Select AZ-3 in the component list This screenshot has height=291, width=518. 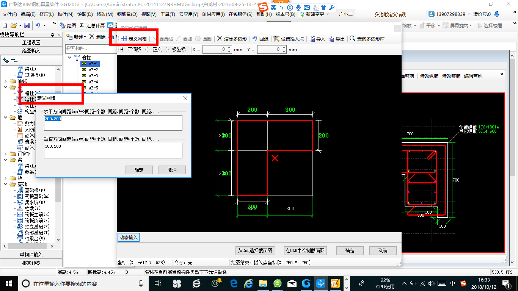coord(93,76)
